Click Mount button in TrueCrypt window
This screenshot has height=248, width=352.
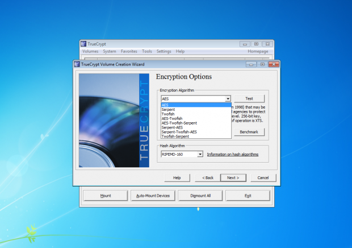coord(106,196)
